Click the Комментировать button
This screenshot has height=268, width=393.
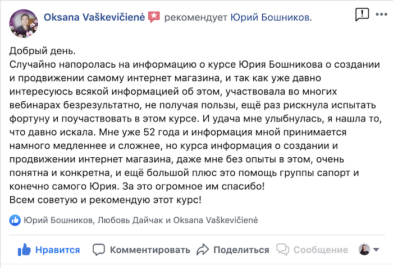[x=141, y=250]
